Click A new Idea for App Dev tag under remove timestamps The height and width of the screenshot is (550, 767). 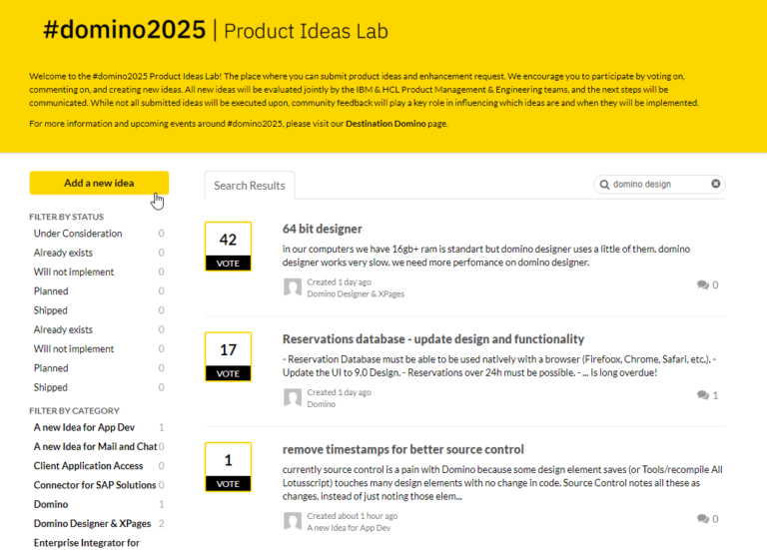click(x=349, y=528)
